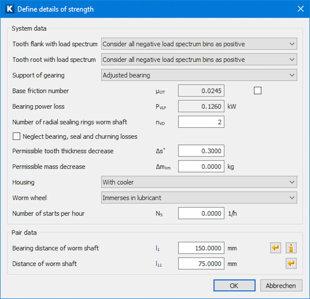Viewport: 310px width, 299px height.
Task: Expand the Housing dropdown list
Action: click(199, 182)
